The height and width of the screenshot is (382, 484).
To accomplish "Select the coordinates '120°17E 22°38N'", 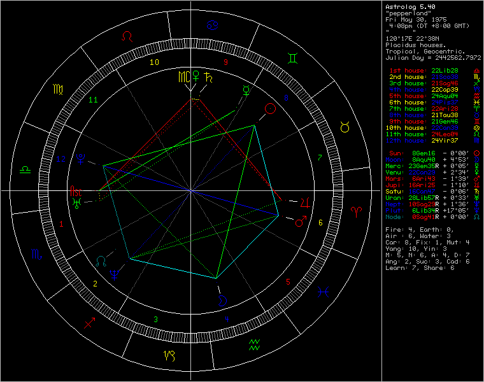I will pyautogui.click(x=412, y=39).
